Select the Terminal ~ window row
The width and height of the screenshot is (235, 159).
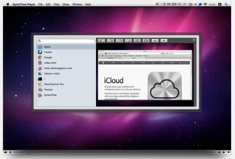[66, 79]
